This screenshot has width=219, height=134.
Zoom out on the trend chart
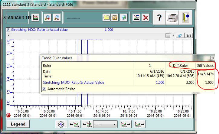point(57,18)
